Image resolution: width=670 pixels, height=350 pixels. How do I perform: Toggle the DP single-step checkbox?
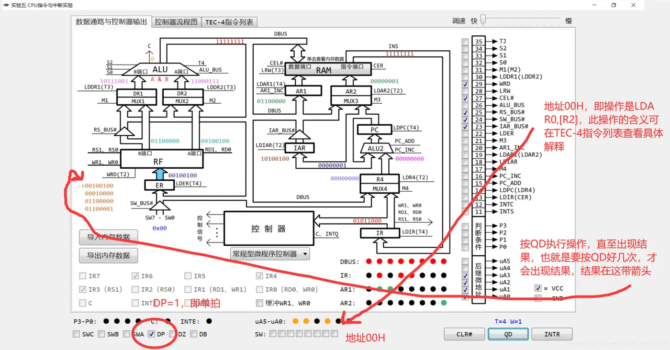coord(152,334)
